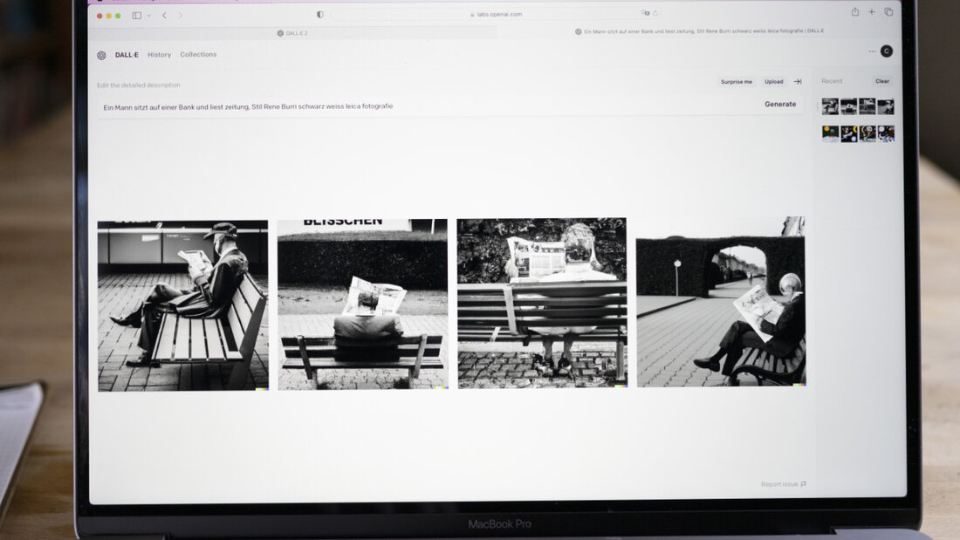Clear the Recent images list
Viewport: 960px width, 540px height.
[882, 81]
